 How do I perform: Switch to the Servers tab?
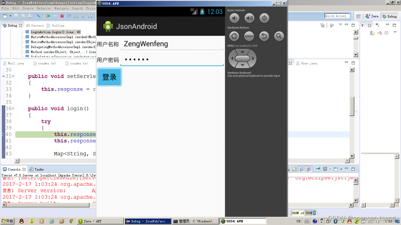coord(37,25)
